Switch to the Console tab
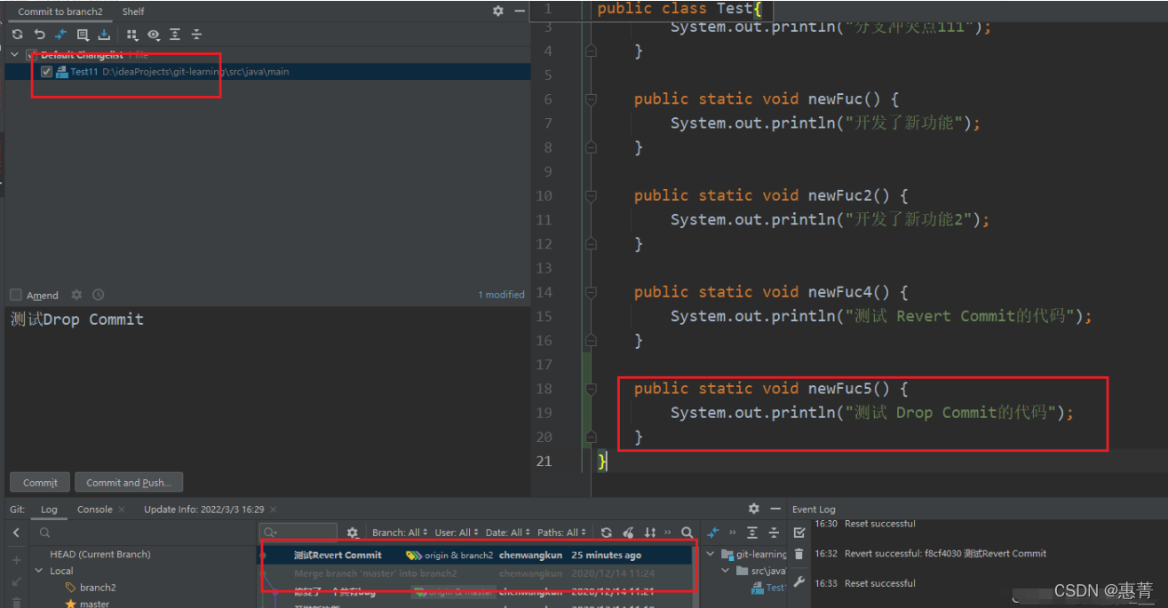 tap(95, 509)
